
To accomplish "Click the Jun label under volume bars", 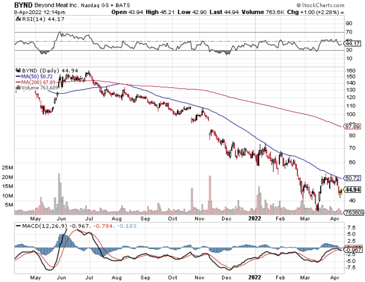I will [x=61, y=219].
